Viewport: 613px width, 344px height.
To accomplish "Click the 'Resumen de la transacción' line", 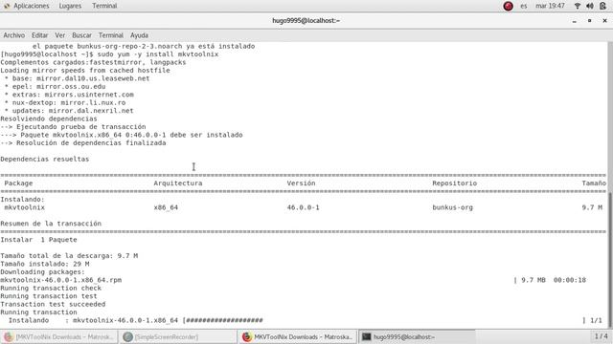I will tap(51, 224).
